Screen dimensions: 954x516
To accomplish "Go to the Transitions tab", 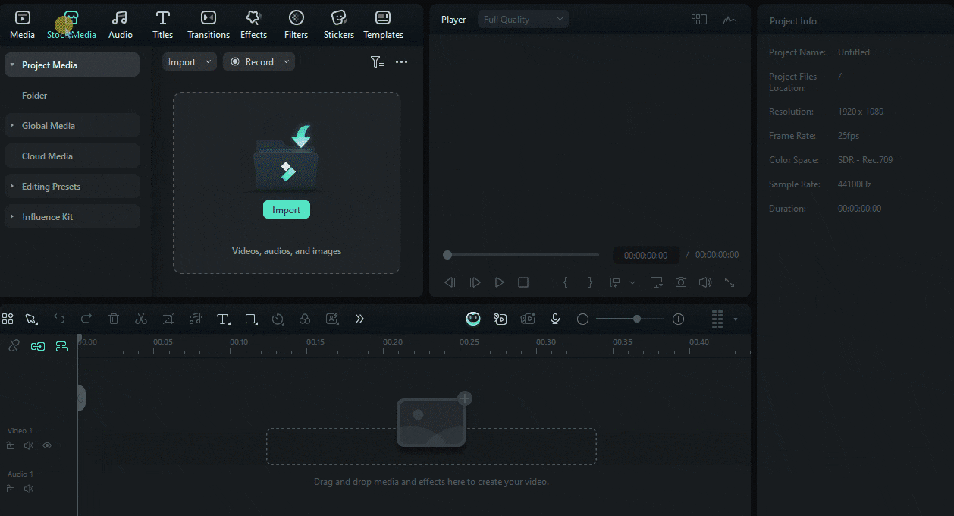I will (x=209, y=24).
